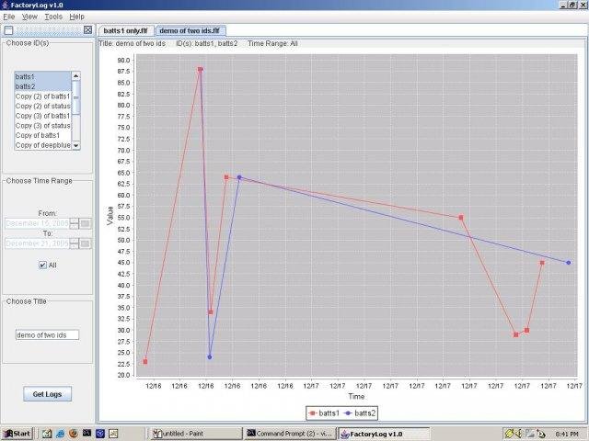The image size is (589, 441).
Task: Select Copy (2) of status ID
Action: click(x=42, y=107)
